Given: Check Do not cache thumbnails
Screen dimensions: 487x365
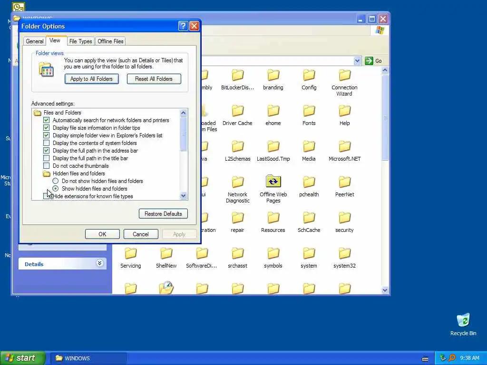Looking at the screenshot, I should coord(46,166).
